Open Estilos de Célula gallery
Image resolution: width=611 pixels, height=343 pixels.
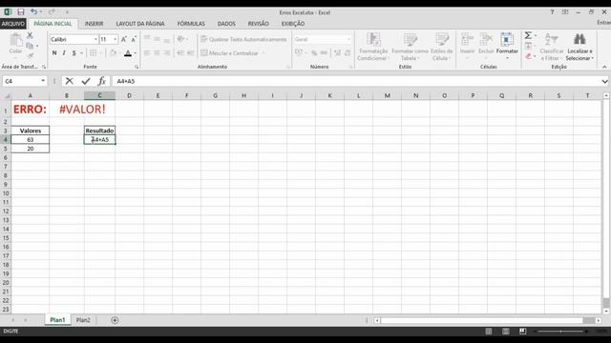tap(441, 47)
